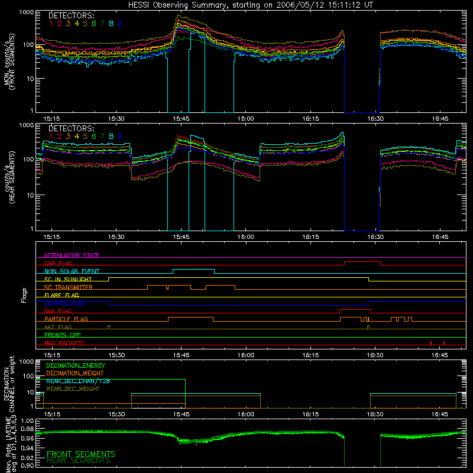
Task: Click the NON_SOLAR_EVENT flag label
Action: click(x=72, y=271)
